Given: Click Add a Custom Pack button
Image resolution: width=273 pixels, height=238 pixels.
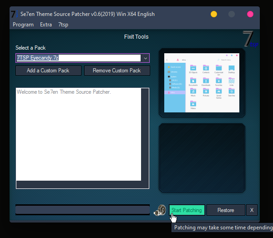Looking at the screenshot, I should [48, 71].
